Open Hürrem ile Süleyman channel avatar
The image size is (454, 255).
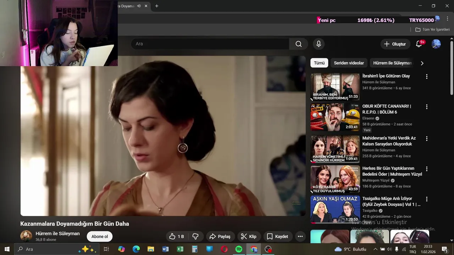[x=26, y=236]
